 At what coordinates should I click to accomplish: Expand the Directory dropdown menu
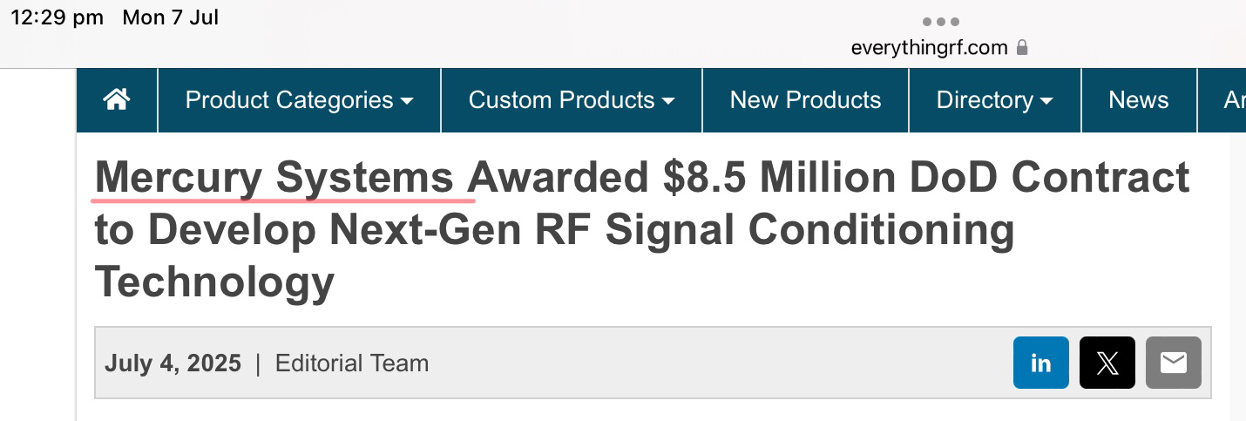pos(994,100)
